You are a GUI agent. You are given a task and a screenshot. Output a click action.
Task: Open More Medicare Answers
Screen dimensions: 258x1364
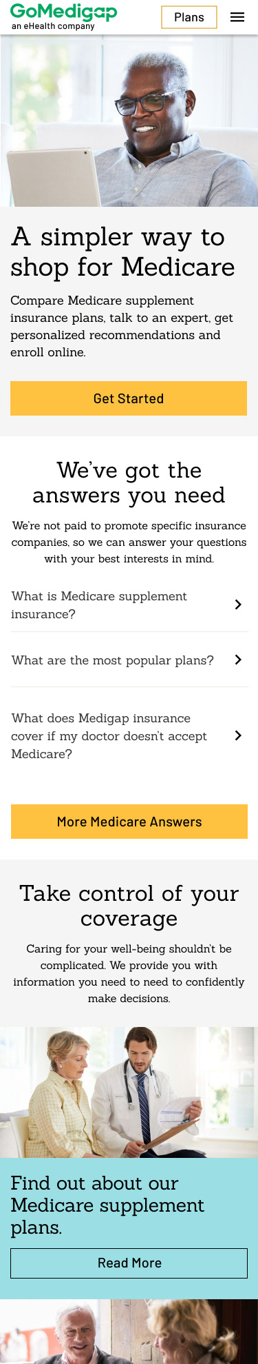click(129, 822)
